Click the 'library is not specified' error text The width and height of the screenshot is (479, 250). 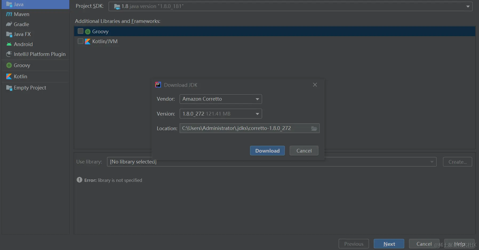pyautogui.click(x=120, y=180)
